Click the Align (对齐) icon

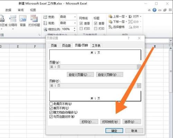tap(130, 17)
